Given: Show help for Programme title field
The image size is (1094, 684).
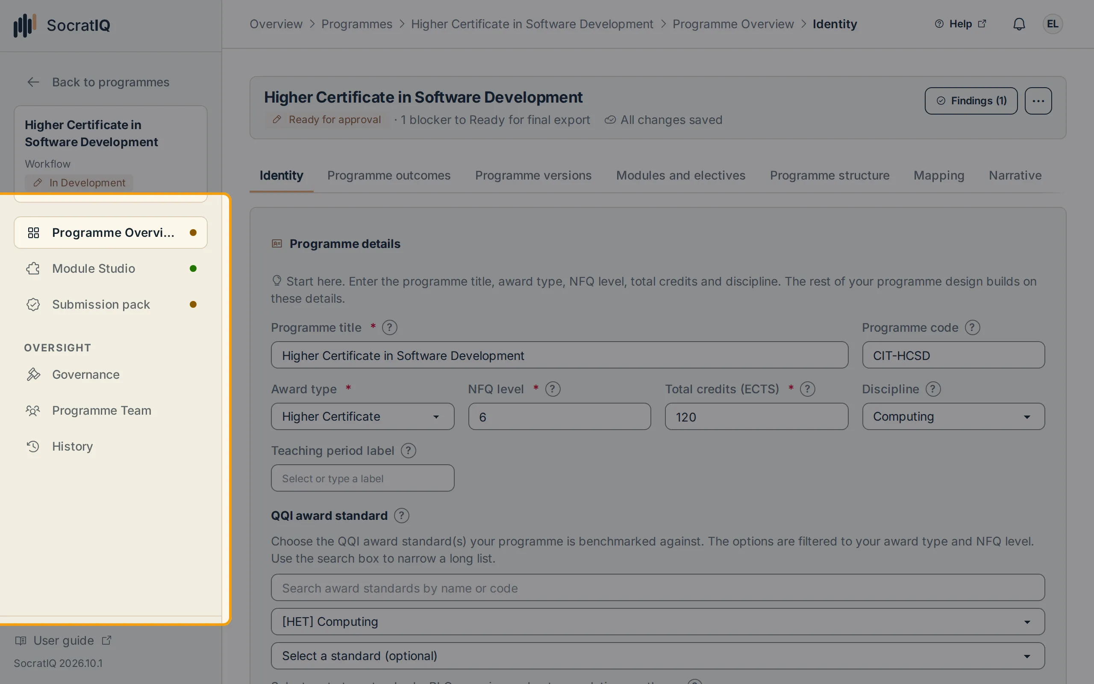Looking at the screenshot, I should [x=389, y=327].
